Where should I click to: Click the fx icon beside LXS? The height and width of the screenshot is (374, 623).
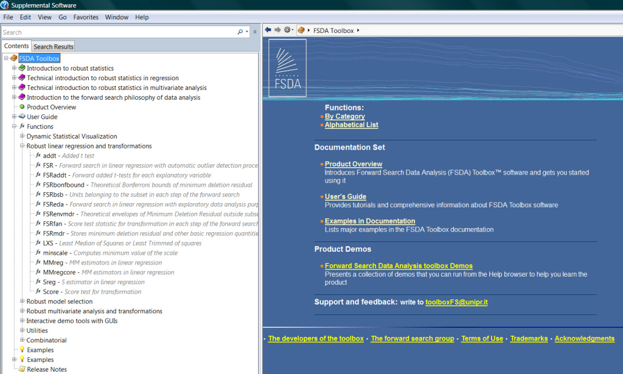coord(38,243)
